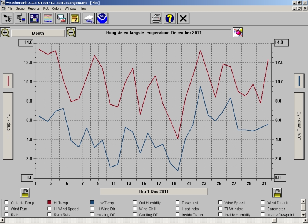Enable the Wind Run checkbox

pyautogui.click(x=7, y=209)
